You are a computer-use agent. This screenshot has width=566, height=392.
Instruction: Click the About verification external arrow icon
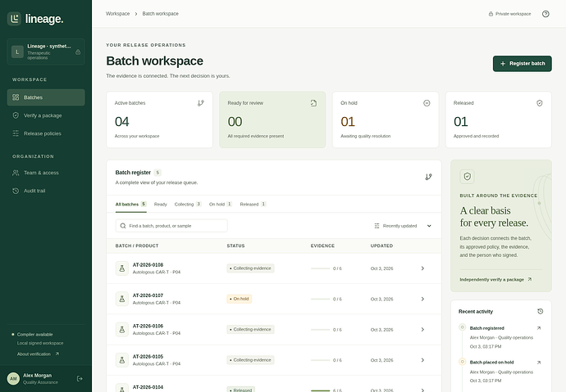coord(57,354)
